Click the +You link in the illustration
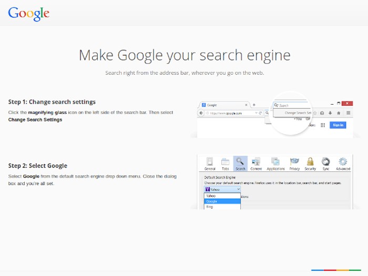 click(x=298, y=119)
